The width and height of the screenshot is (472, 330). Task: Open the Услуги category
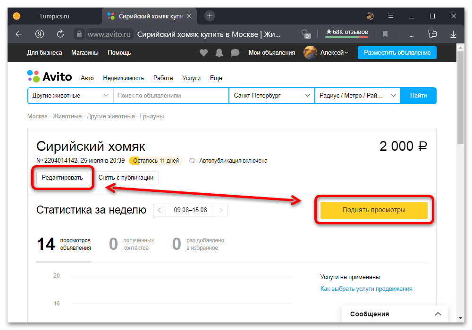(192, 78)
